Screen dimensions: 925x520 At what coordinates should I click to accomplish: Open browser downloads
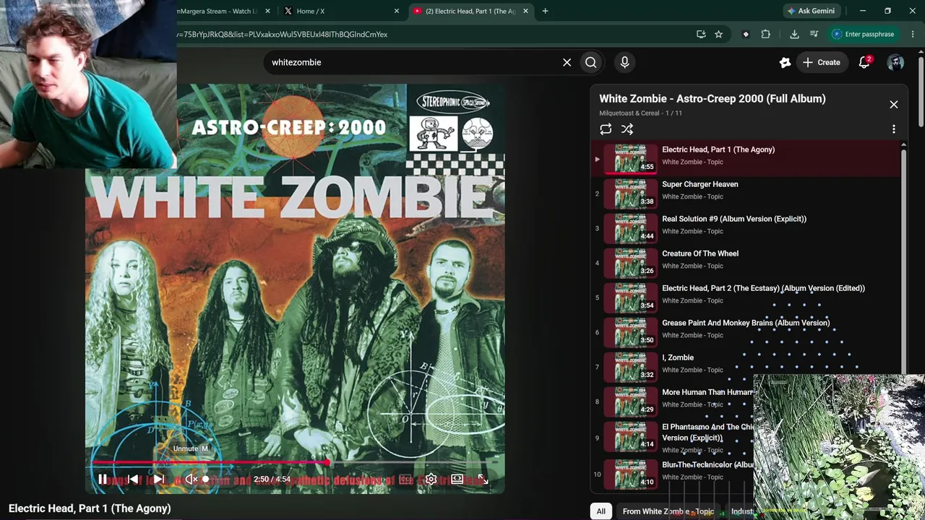[794, 34]
